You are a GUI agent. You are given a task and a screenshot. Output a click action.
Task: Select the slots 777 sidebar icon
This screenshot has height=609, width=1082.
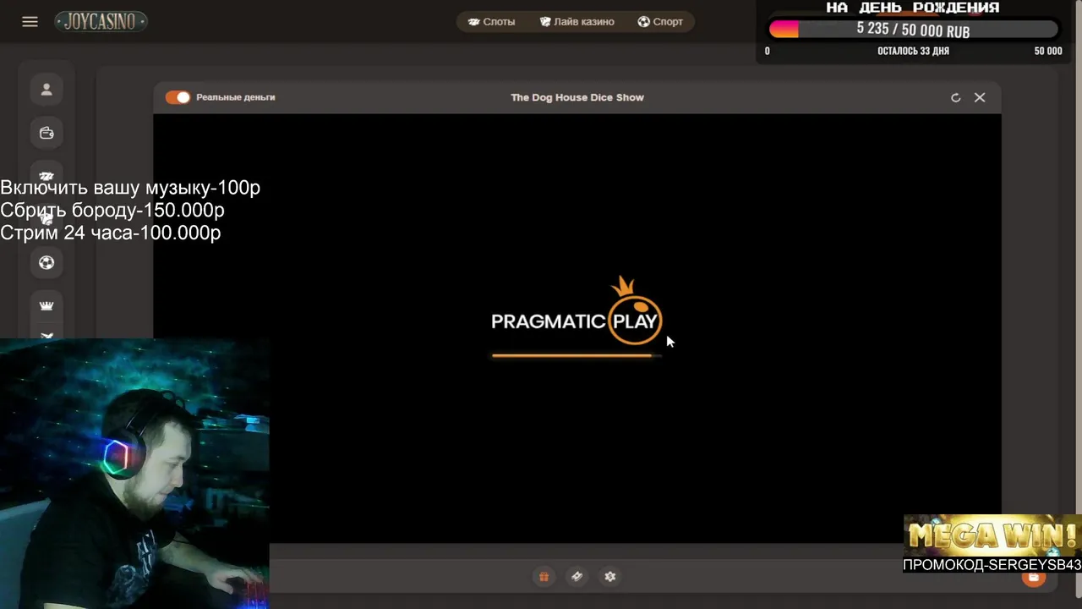46,176
